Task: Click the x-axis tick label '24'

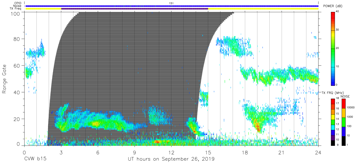Action: pyautogui.click(x=318, y=152)
